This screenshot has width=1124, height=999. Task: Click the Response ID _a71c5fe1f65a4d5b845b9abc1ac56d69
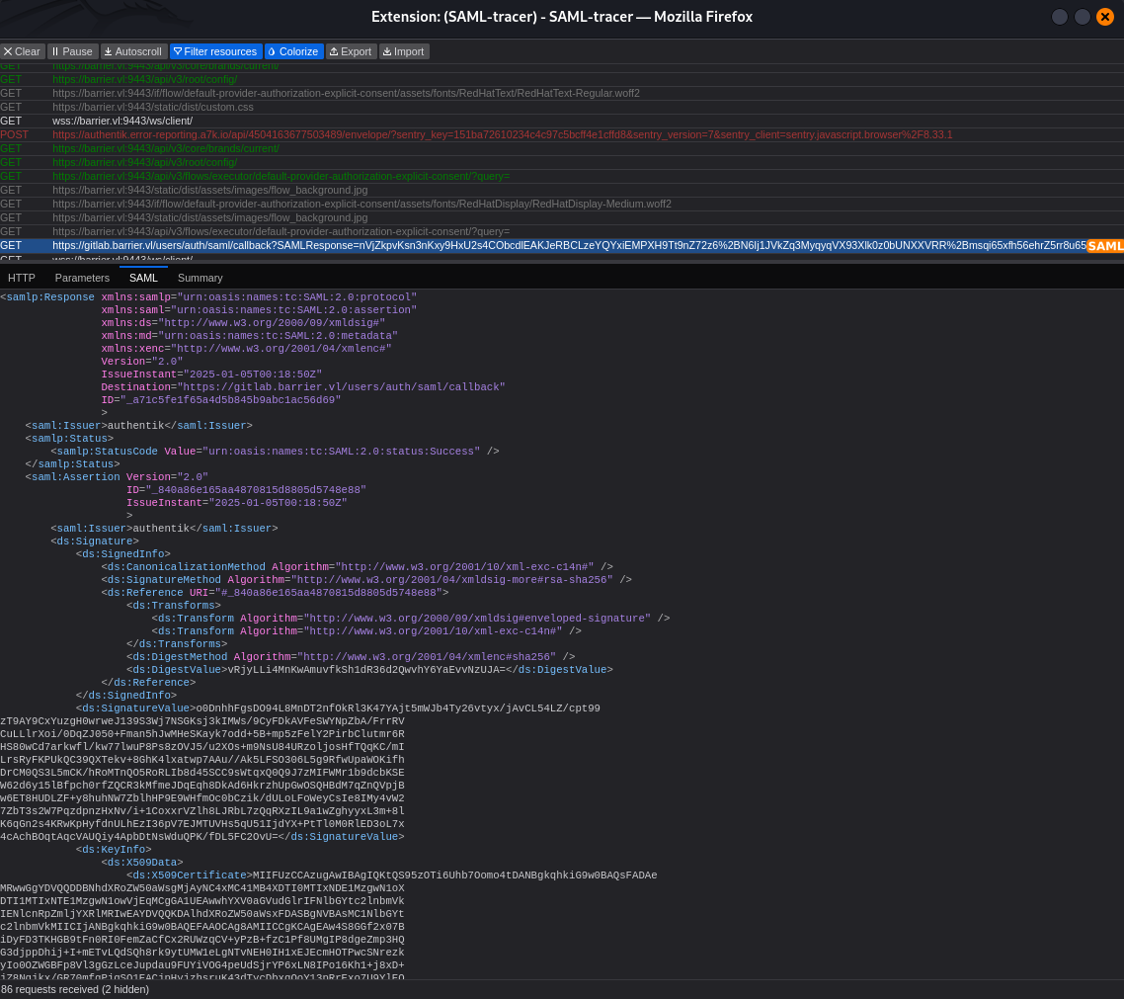pyautogui.click(x=230, y=400)
